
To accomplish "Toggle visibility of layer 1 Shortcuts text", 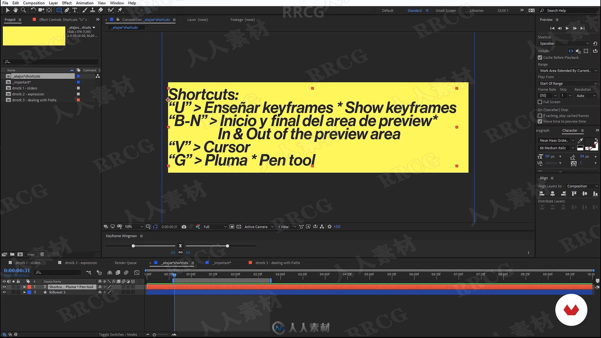I will pyautogui.click(x=4, y=286).
